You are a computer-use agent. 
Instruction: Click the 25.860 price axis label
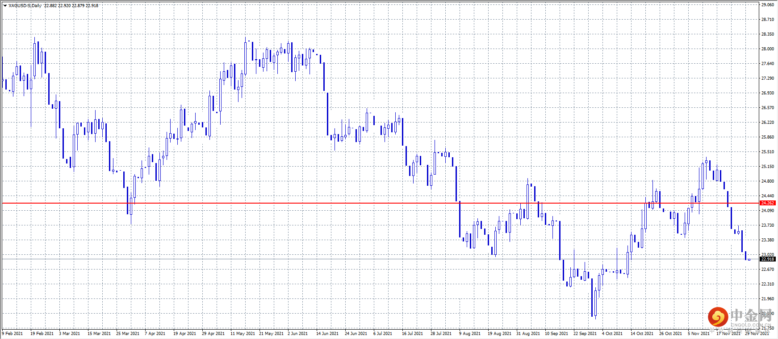click(x=768, y=137)
